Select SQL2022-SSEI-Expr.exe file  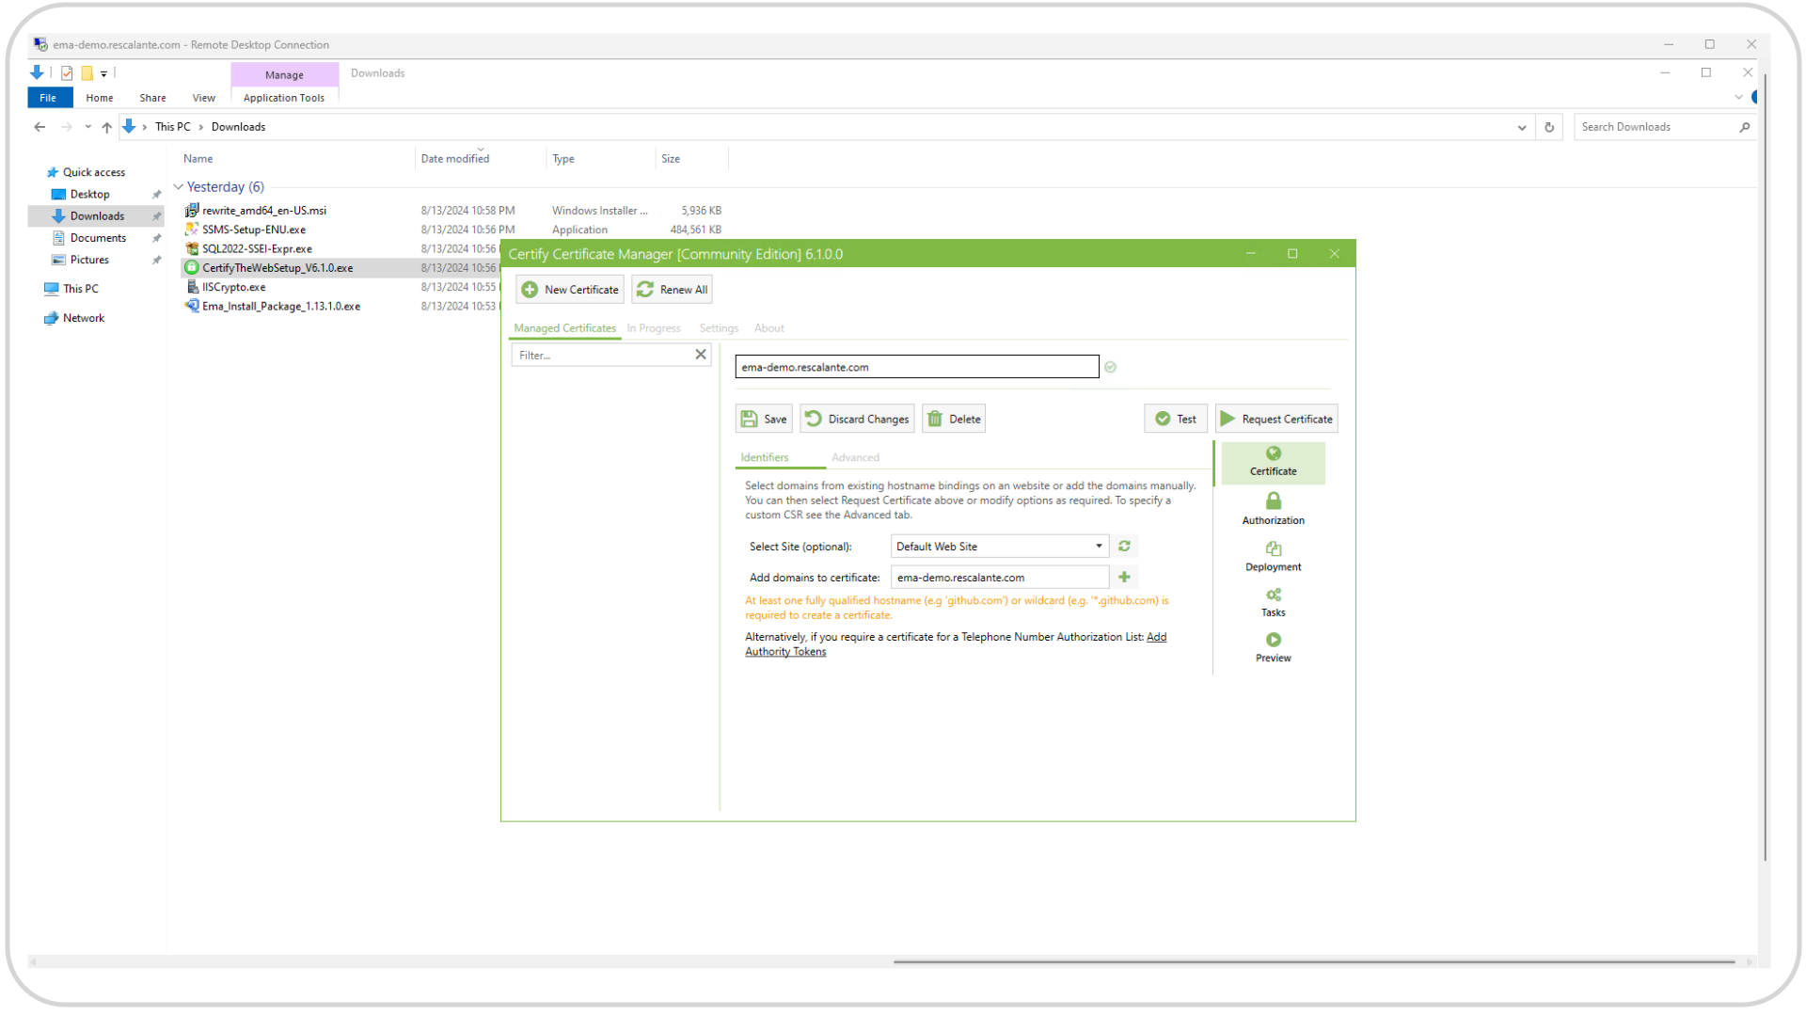[x=257, y=249]
